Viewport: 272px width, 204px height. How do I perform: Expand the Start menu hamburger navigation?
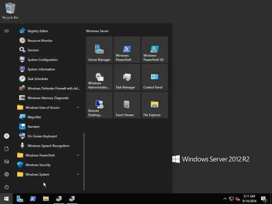point(7,31)
